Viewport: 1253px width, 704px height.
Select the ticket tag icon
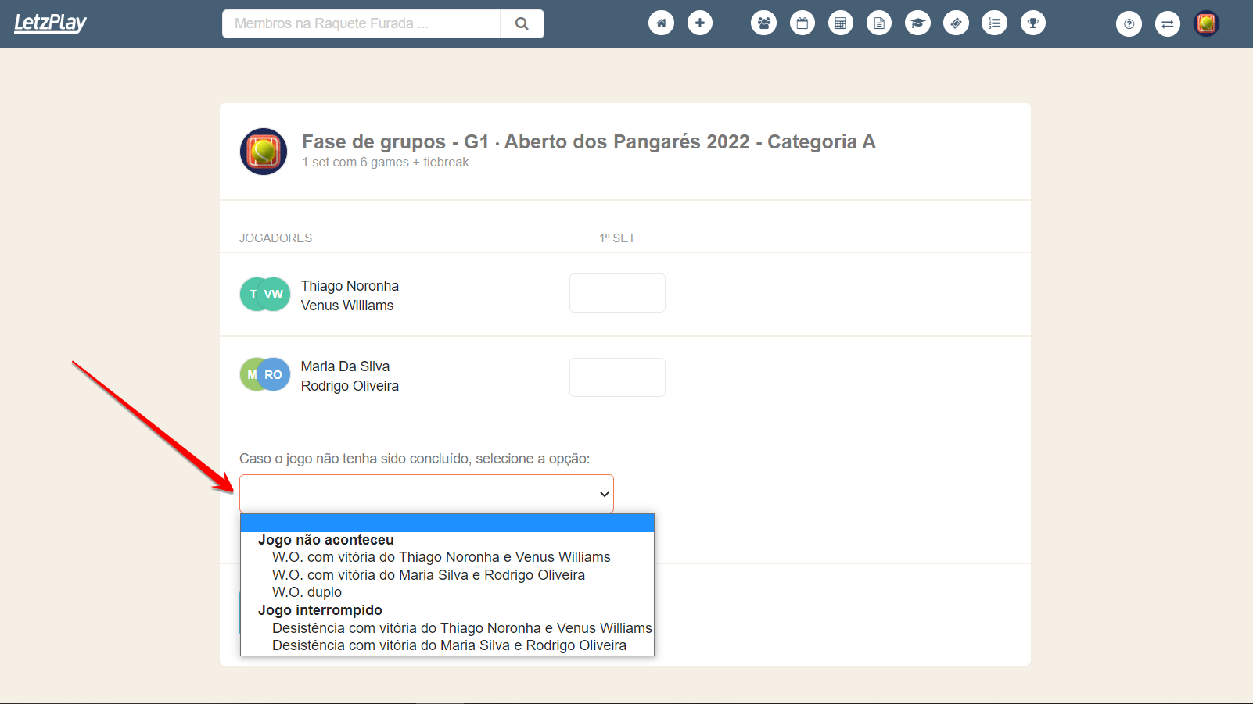956,23
